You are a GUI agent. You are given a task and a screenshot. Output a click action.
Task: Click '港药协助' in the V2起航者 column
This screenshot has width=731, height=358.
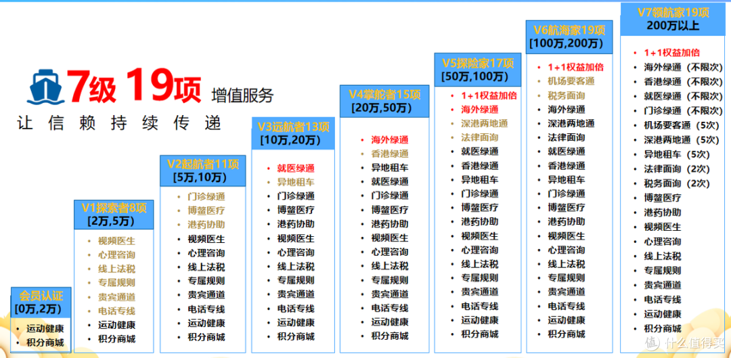pyautogui.click(x=206, y=225)
